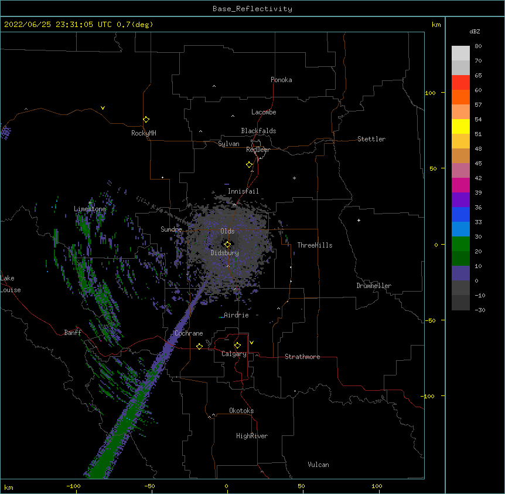Click the km unit label at top right
505x494 pixels.
(x=436, y=25)
